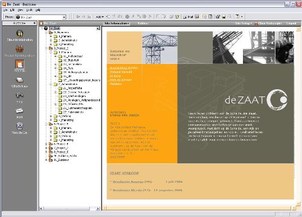Screen dimensions: 302x217
Task: Expand the 16_3D folder node
Action: (55, 77)
